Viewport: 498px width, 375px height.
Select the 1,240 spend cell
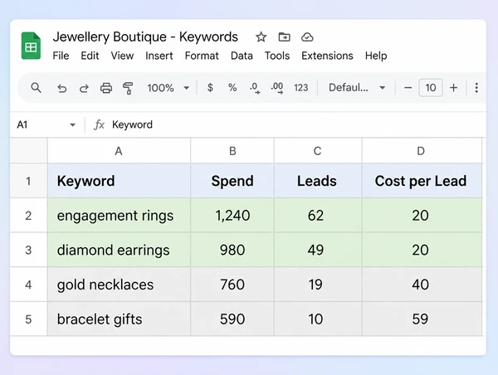point(232,216)
